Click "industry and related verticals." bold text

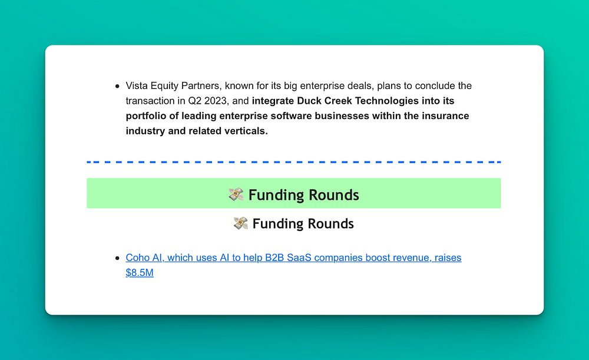coord(197,131)
